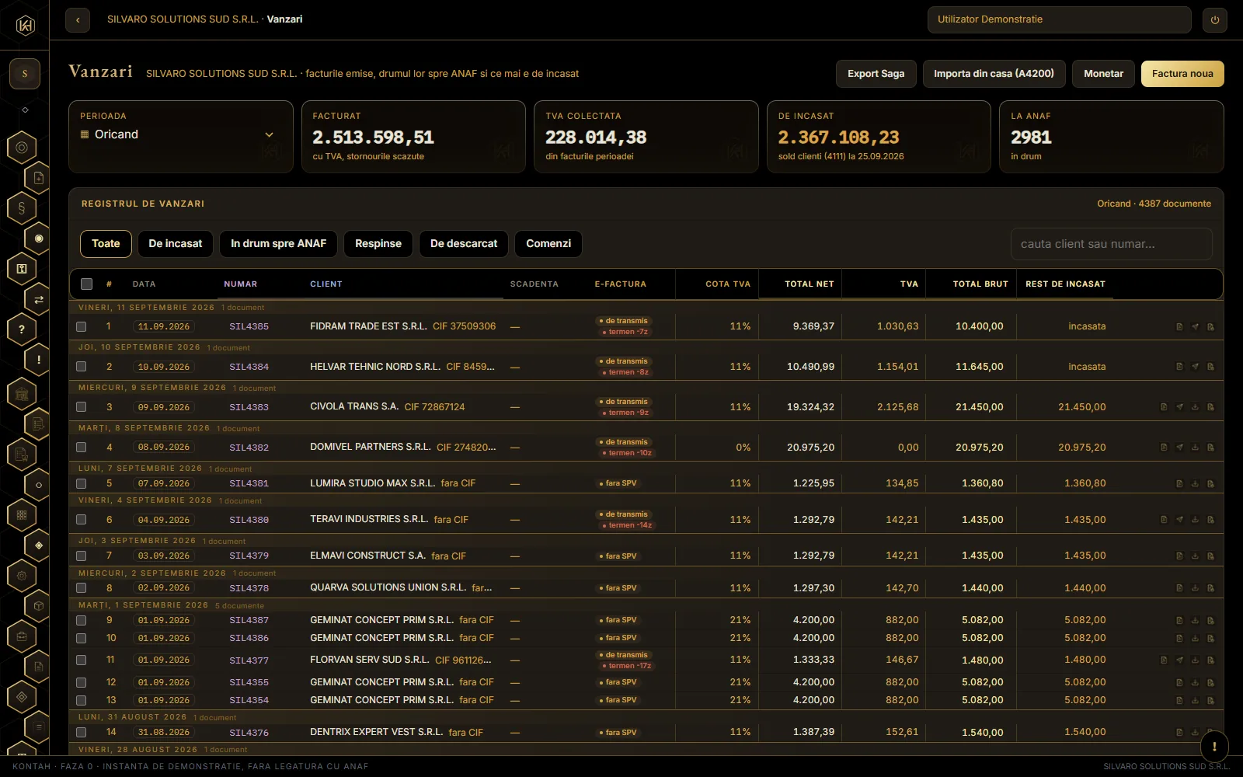Click the 'Utilizator Demonstratie' field
This screenshot has width=1243, height=777.
(1059, 19)
